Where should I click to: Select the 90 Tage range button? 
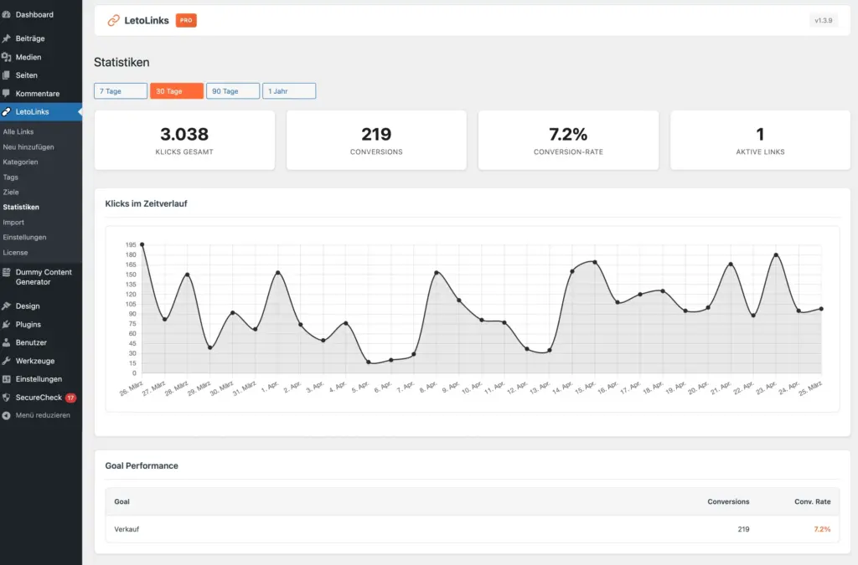click(233, 90)
